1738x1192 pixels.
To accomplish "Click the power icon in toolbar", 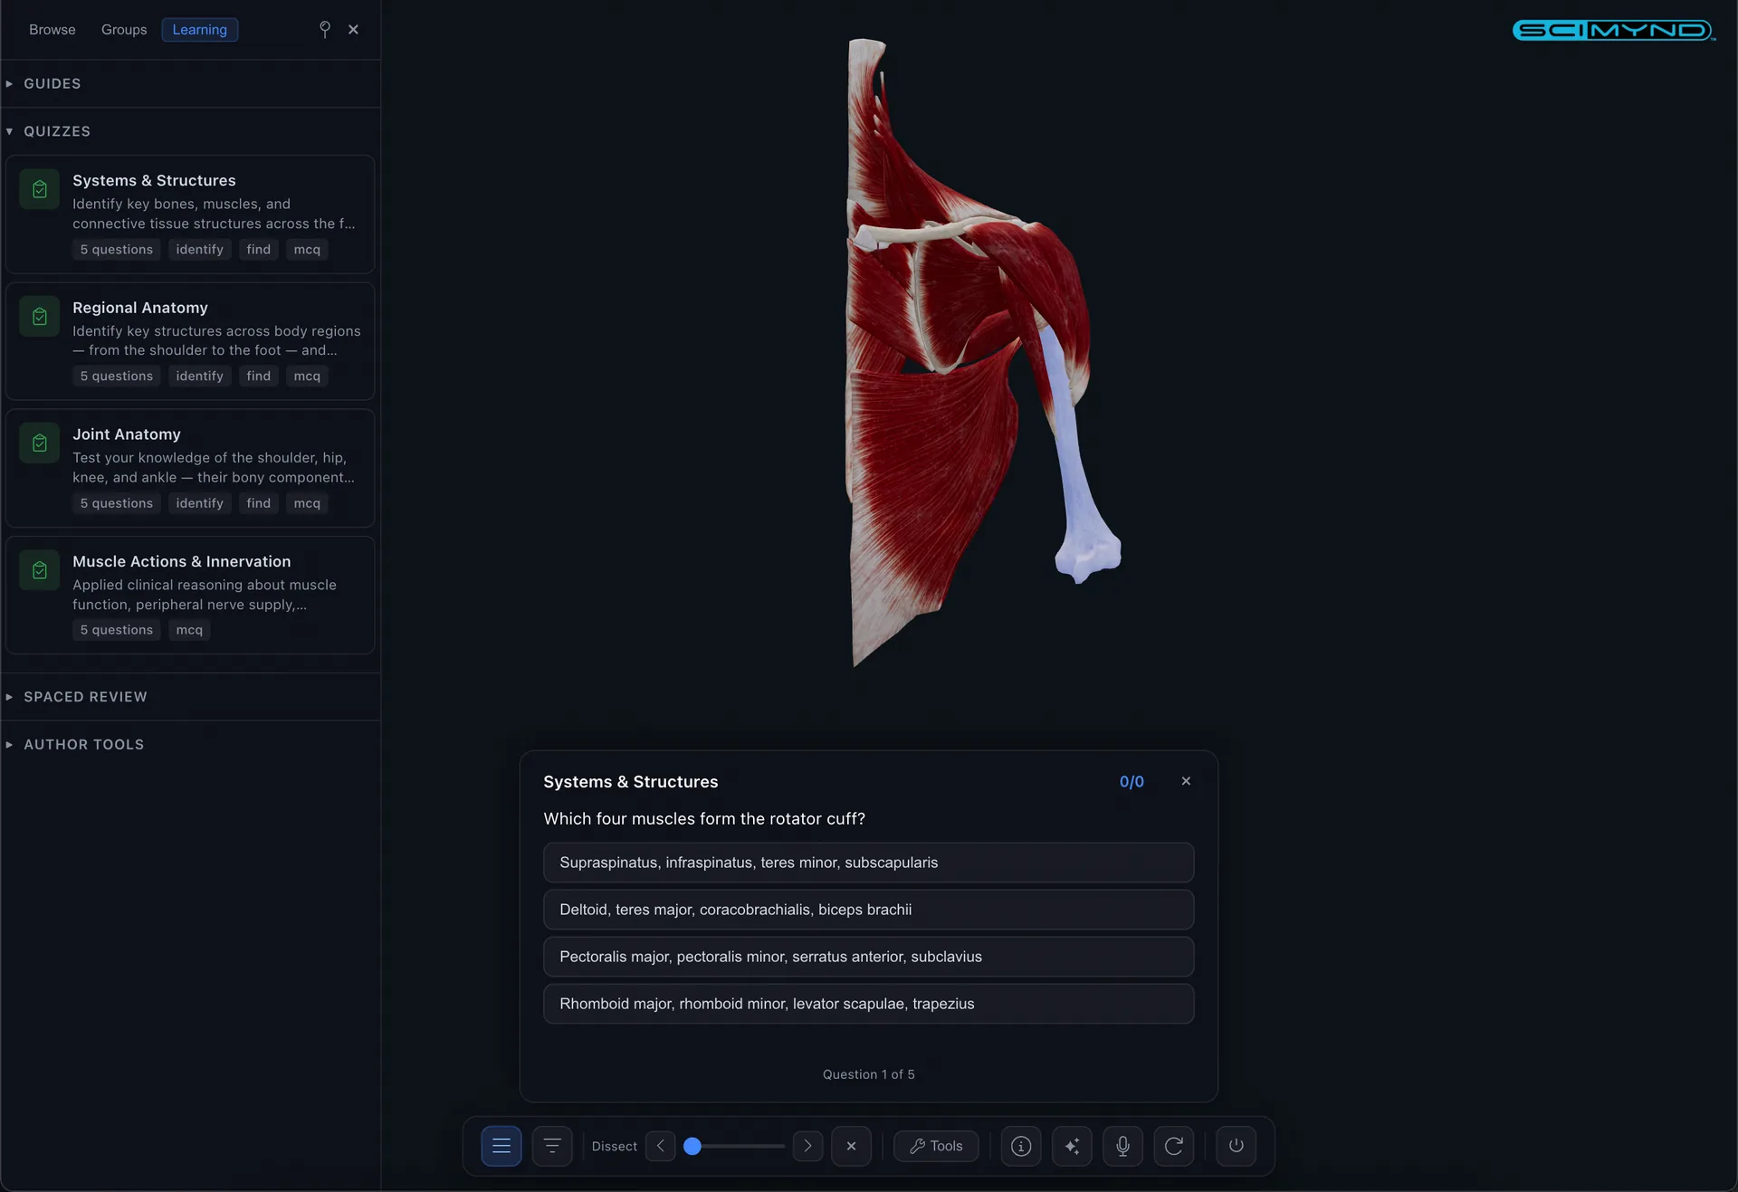I will click(x=1236, y=1146).
